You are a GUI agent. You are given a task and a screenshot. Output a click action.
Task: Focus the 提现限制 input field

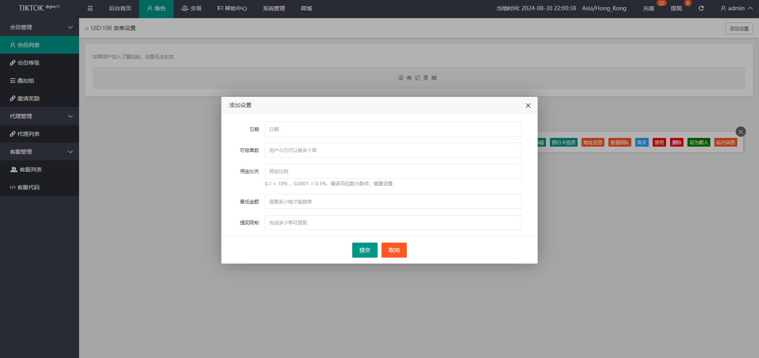coord(393,222)
